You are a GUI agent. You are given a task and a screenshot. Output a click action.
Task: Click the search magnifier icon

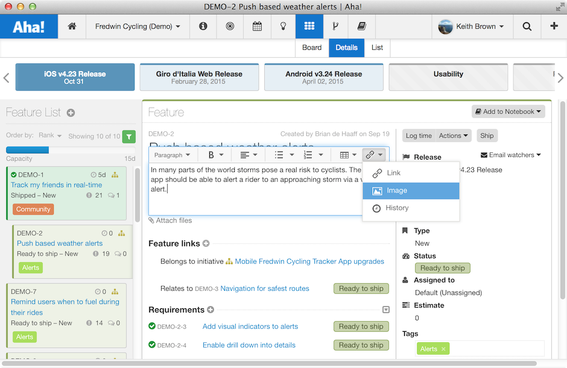pyautogui.click(x=527, y=27)
